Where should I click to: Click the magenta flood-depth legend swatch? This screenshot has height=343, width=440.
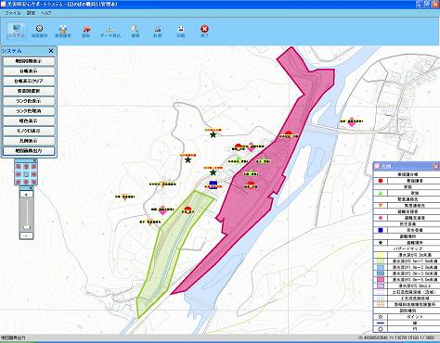pyautogui.click(x=381, y=280)
